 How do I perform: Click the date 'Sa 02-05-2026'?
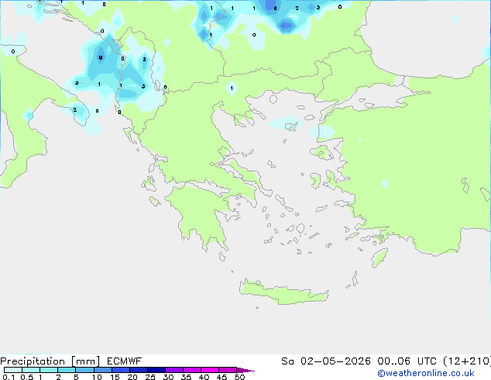click(326, 361)
